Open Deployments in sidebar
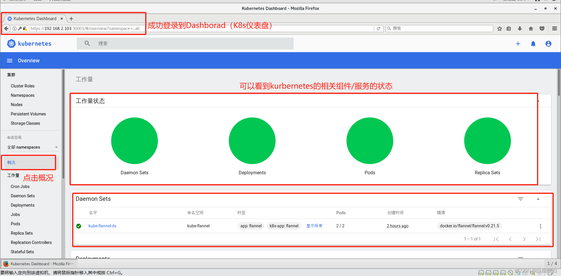The width and height of the screenshot is (561, 276). point(22,205)
